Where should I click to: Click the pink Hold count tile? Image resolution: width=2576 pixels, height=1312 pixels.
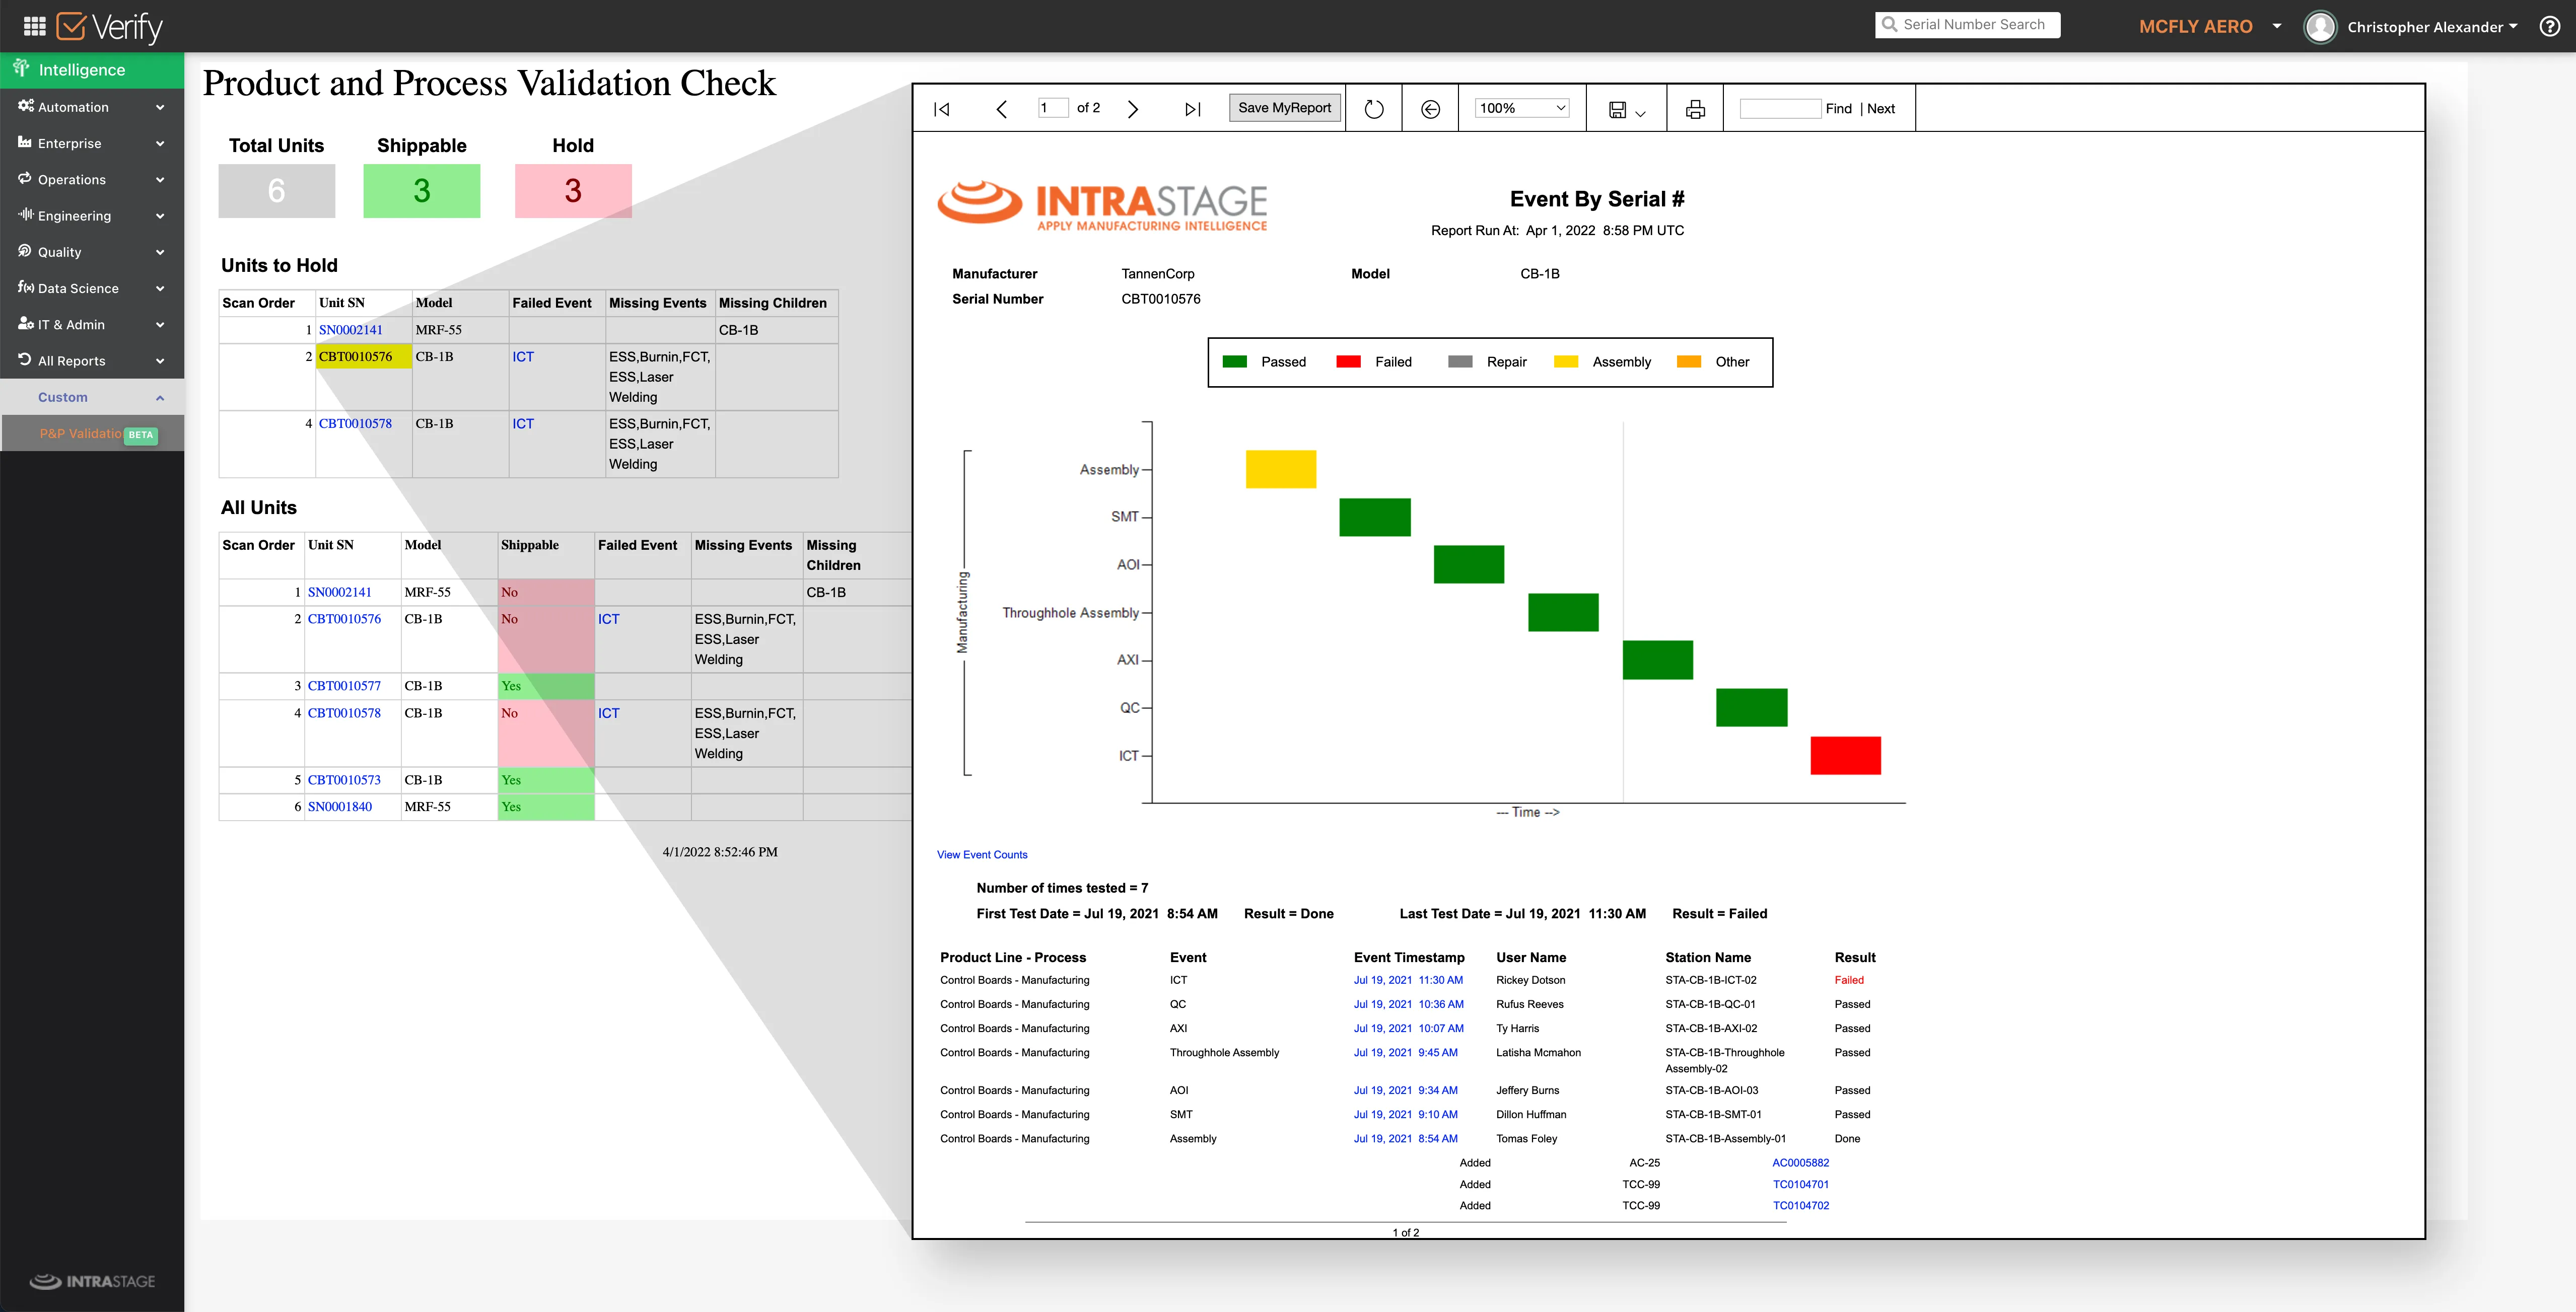pos(573,191)
